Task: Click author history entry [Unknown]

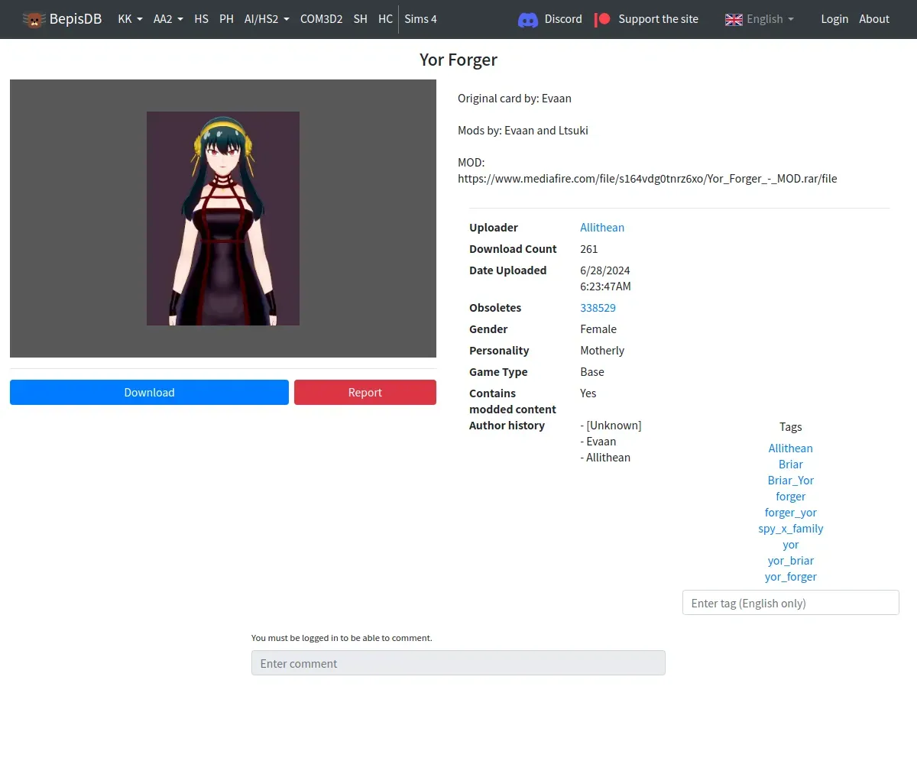Action: click(611, 426)
